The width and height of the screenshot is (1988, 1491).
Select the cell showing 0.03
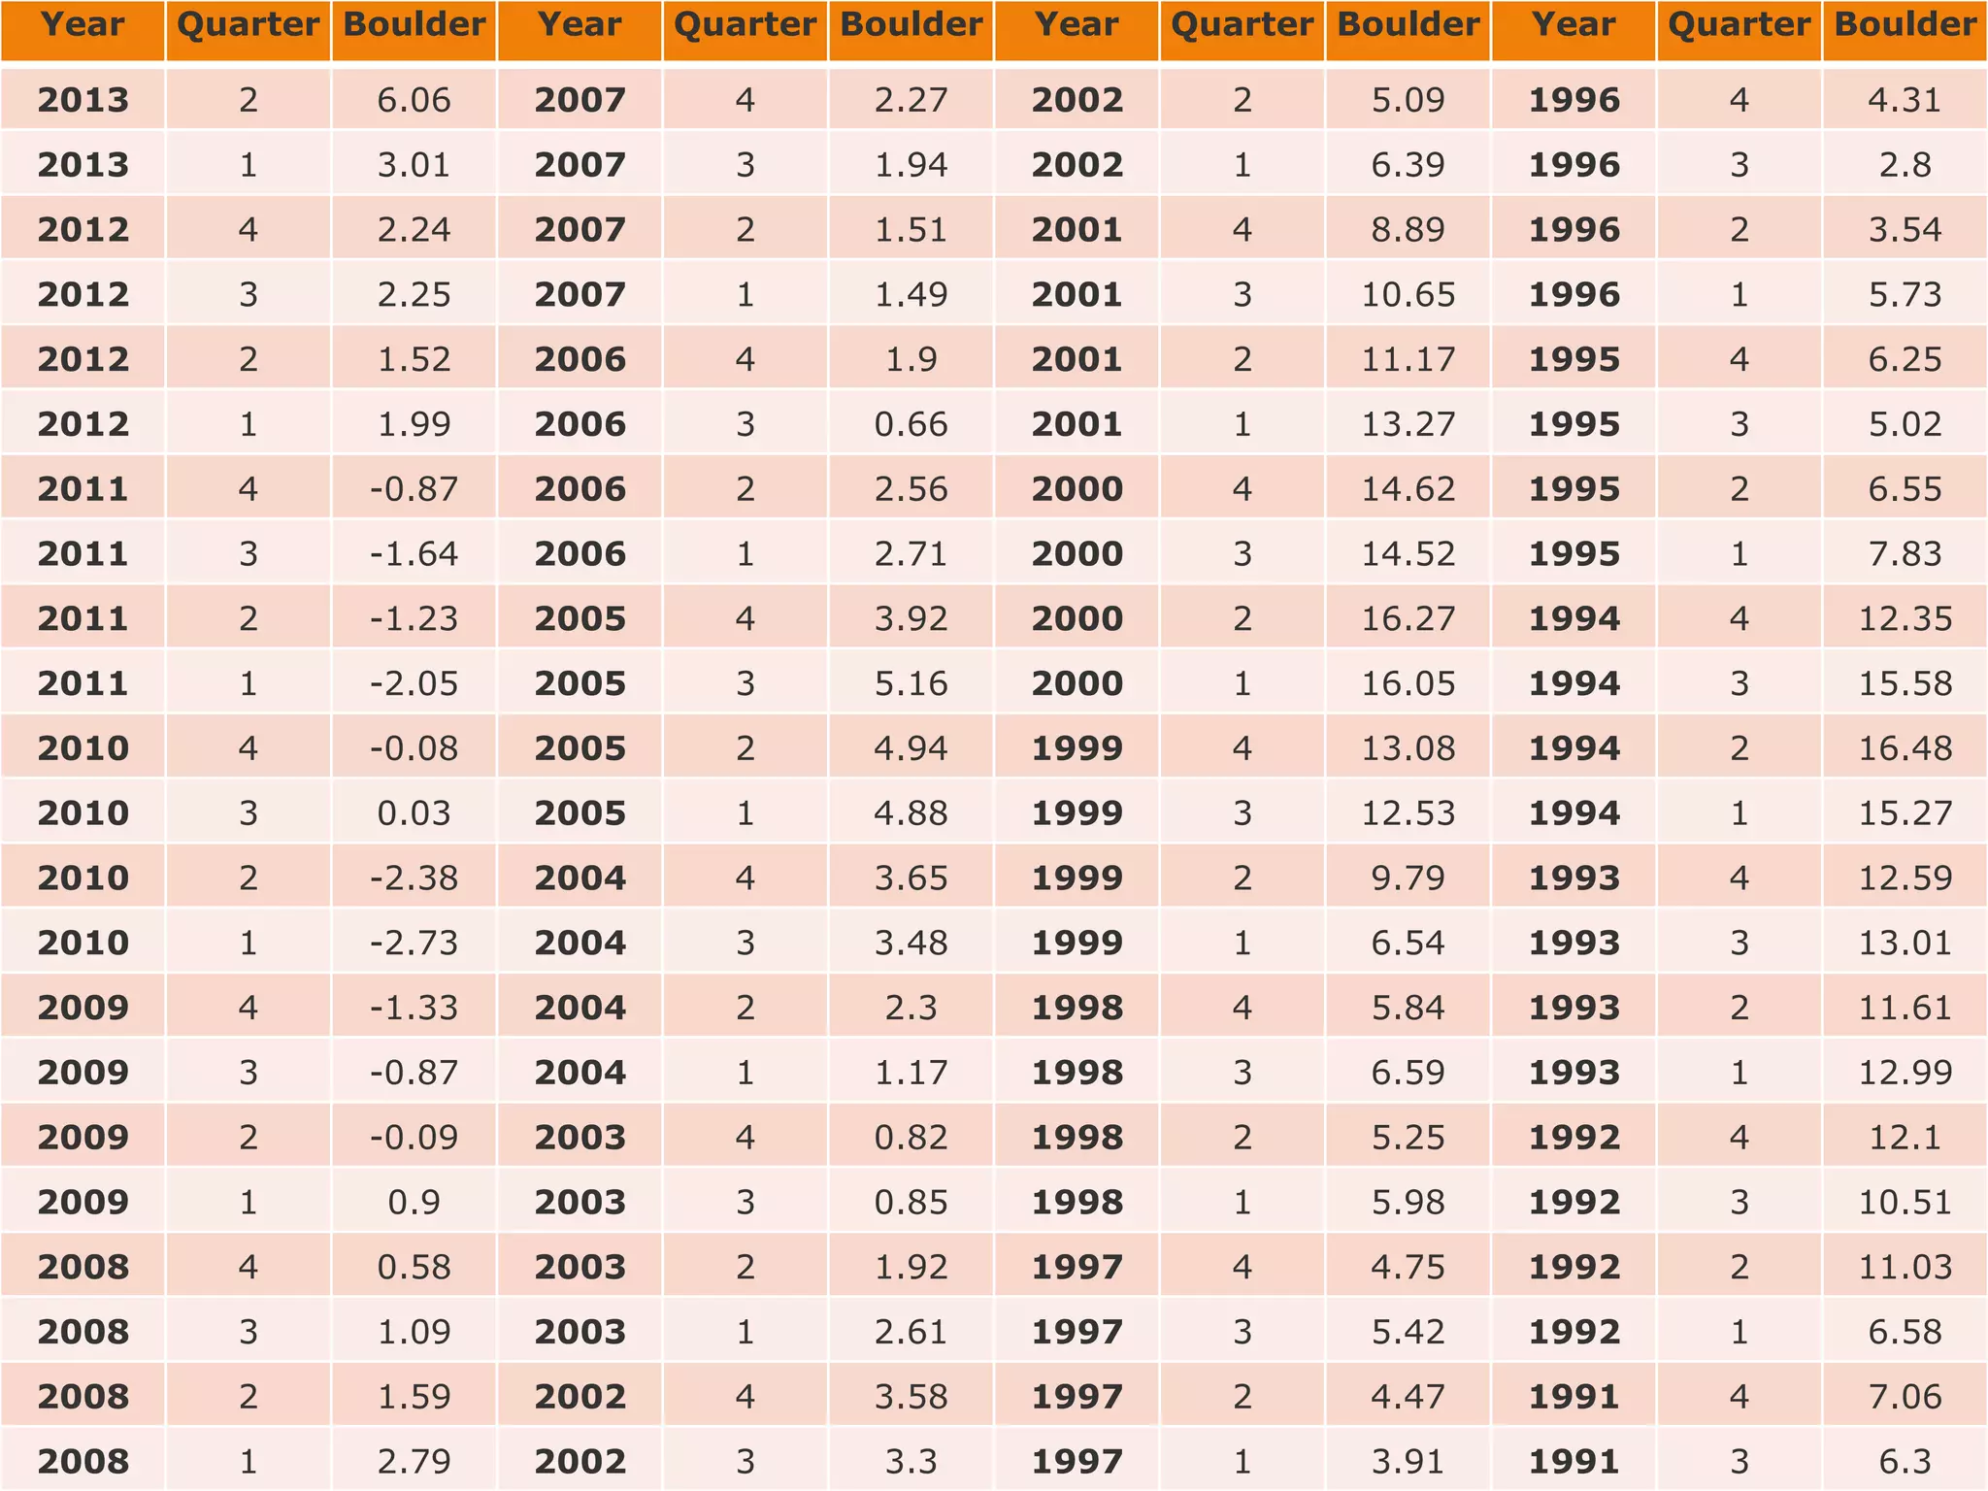point(414,812)
